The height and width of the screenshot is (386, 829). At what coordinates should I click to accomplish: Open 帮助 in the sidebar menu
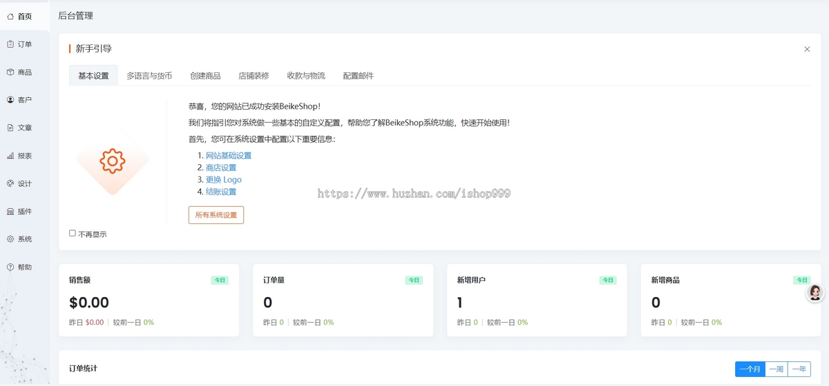click(25, 267)
